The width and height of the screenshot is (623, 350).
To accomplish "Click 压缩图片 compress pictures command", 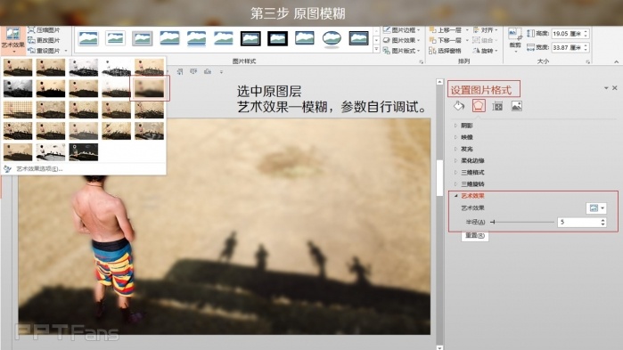I will (x=44, y=30).
